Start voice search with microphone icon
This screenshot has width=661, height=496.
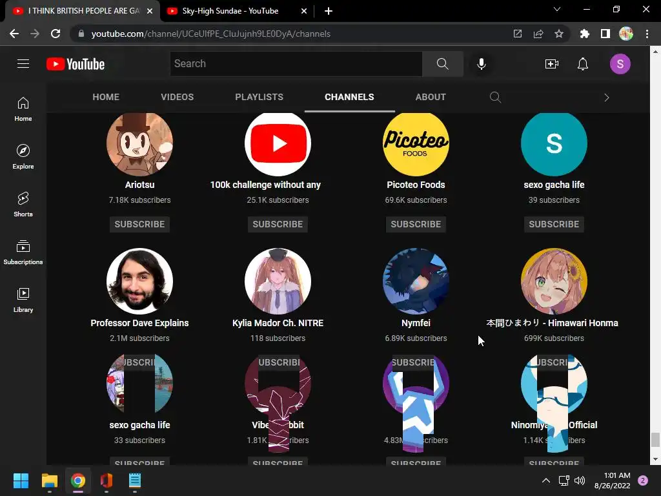[x=481, y=64]
